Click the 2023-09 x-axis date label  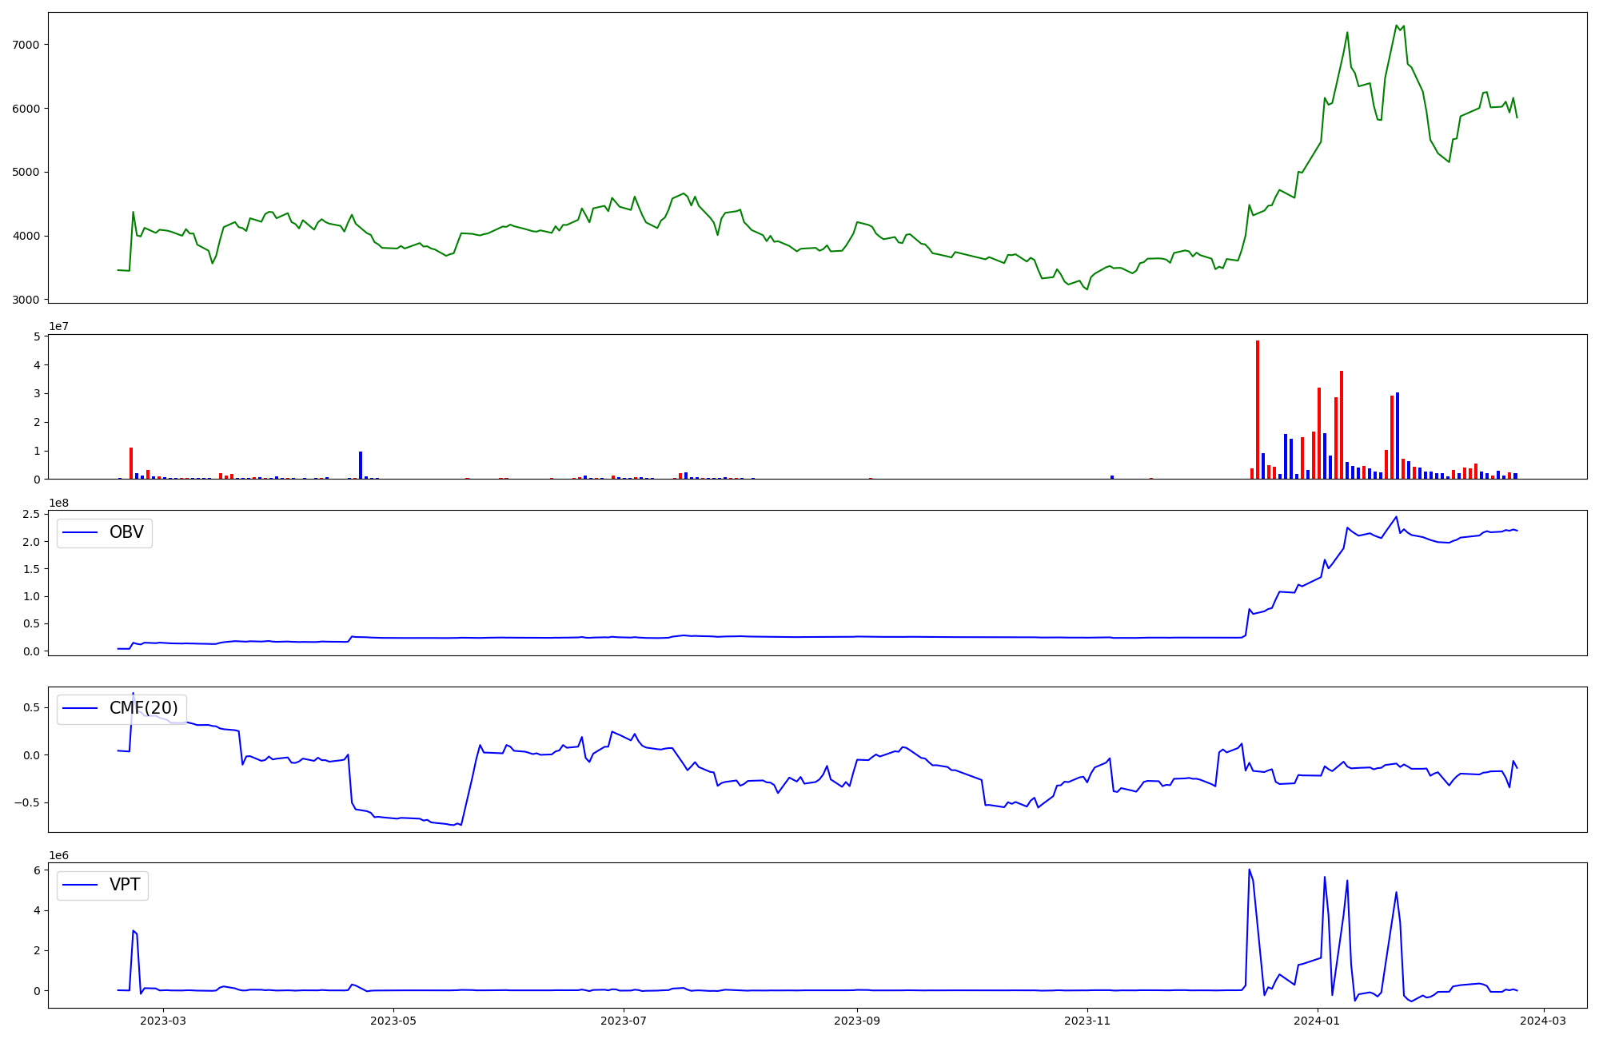pos(857,1021)
